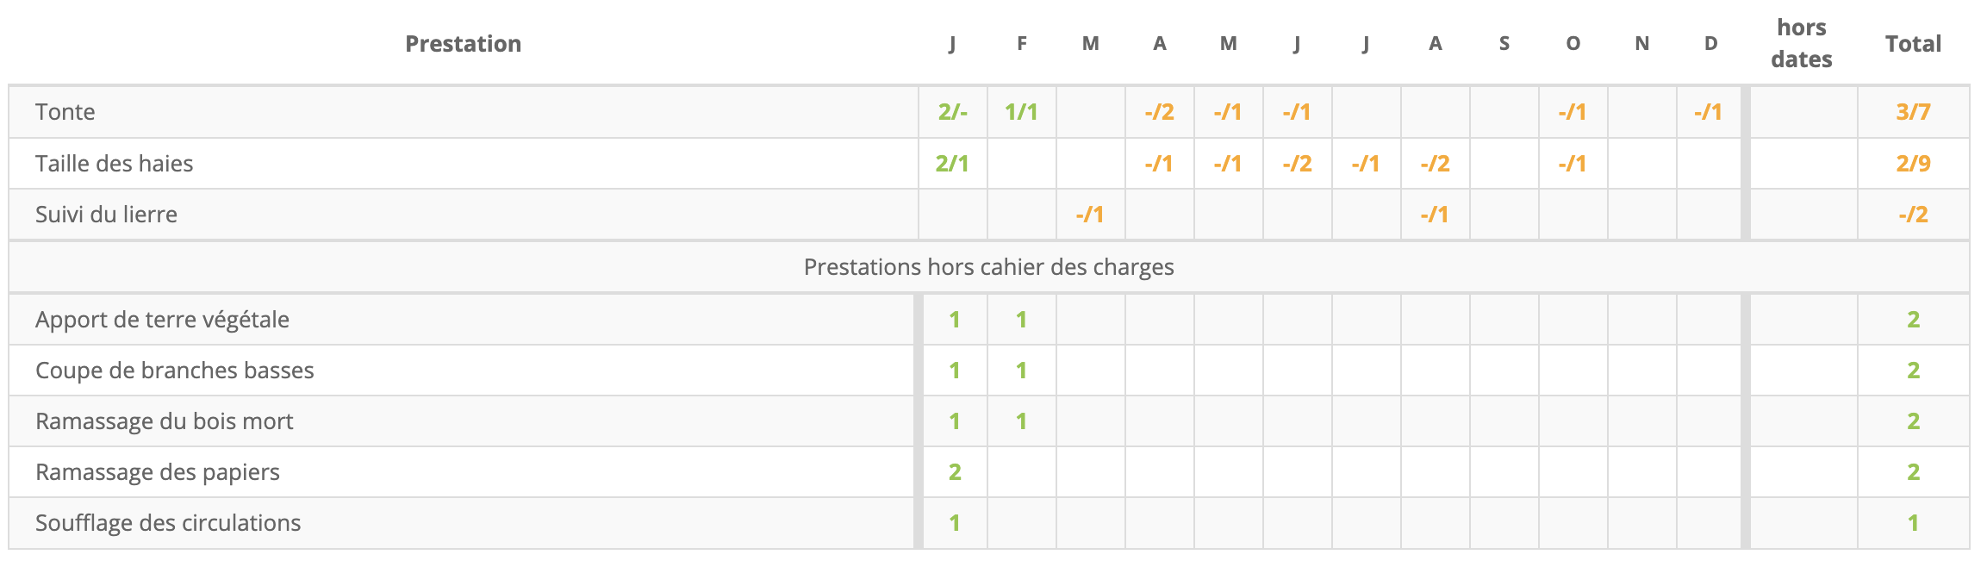
Task: Click the Prestation column header
Action: pos(464,44)
